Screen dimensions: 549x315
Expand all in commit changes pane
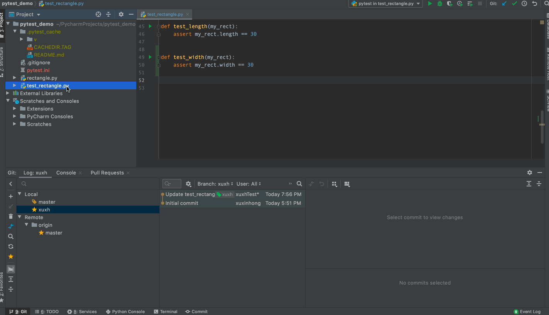[x=529, y=184]
